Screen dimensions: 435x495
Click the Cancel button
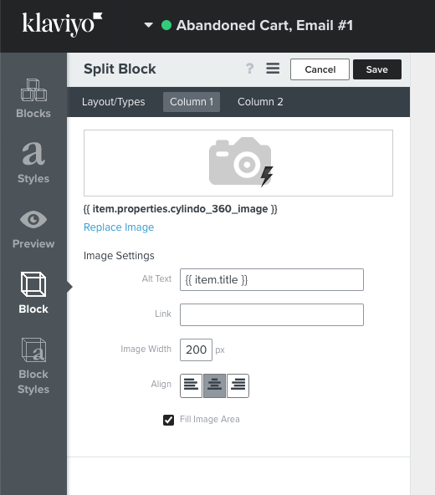pyautogui.click(x=320, y=69)
